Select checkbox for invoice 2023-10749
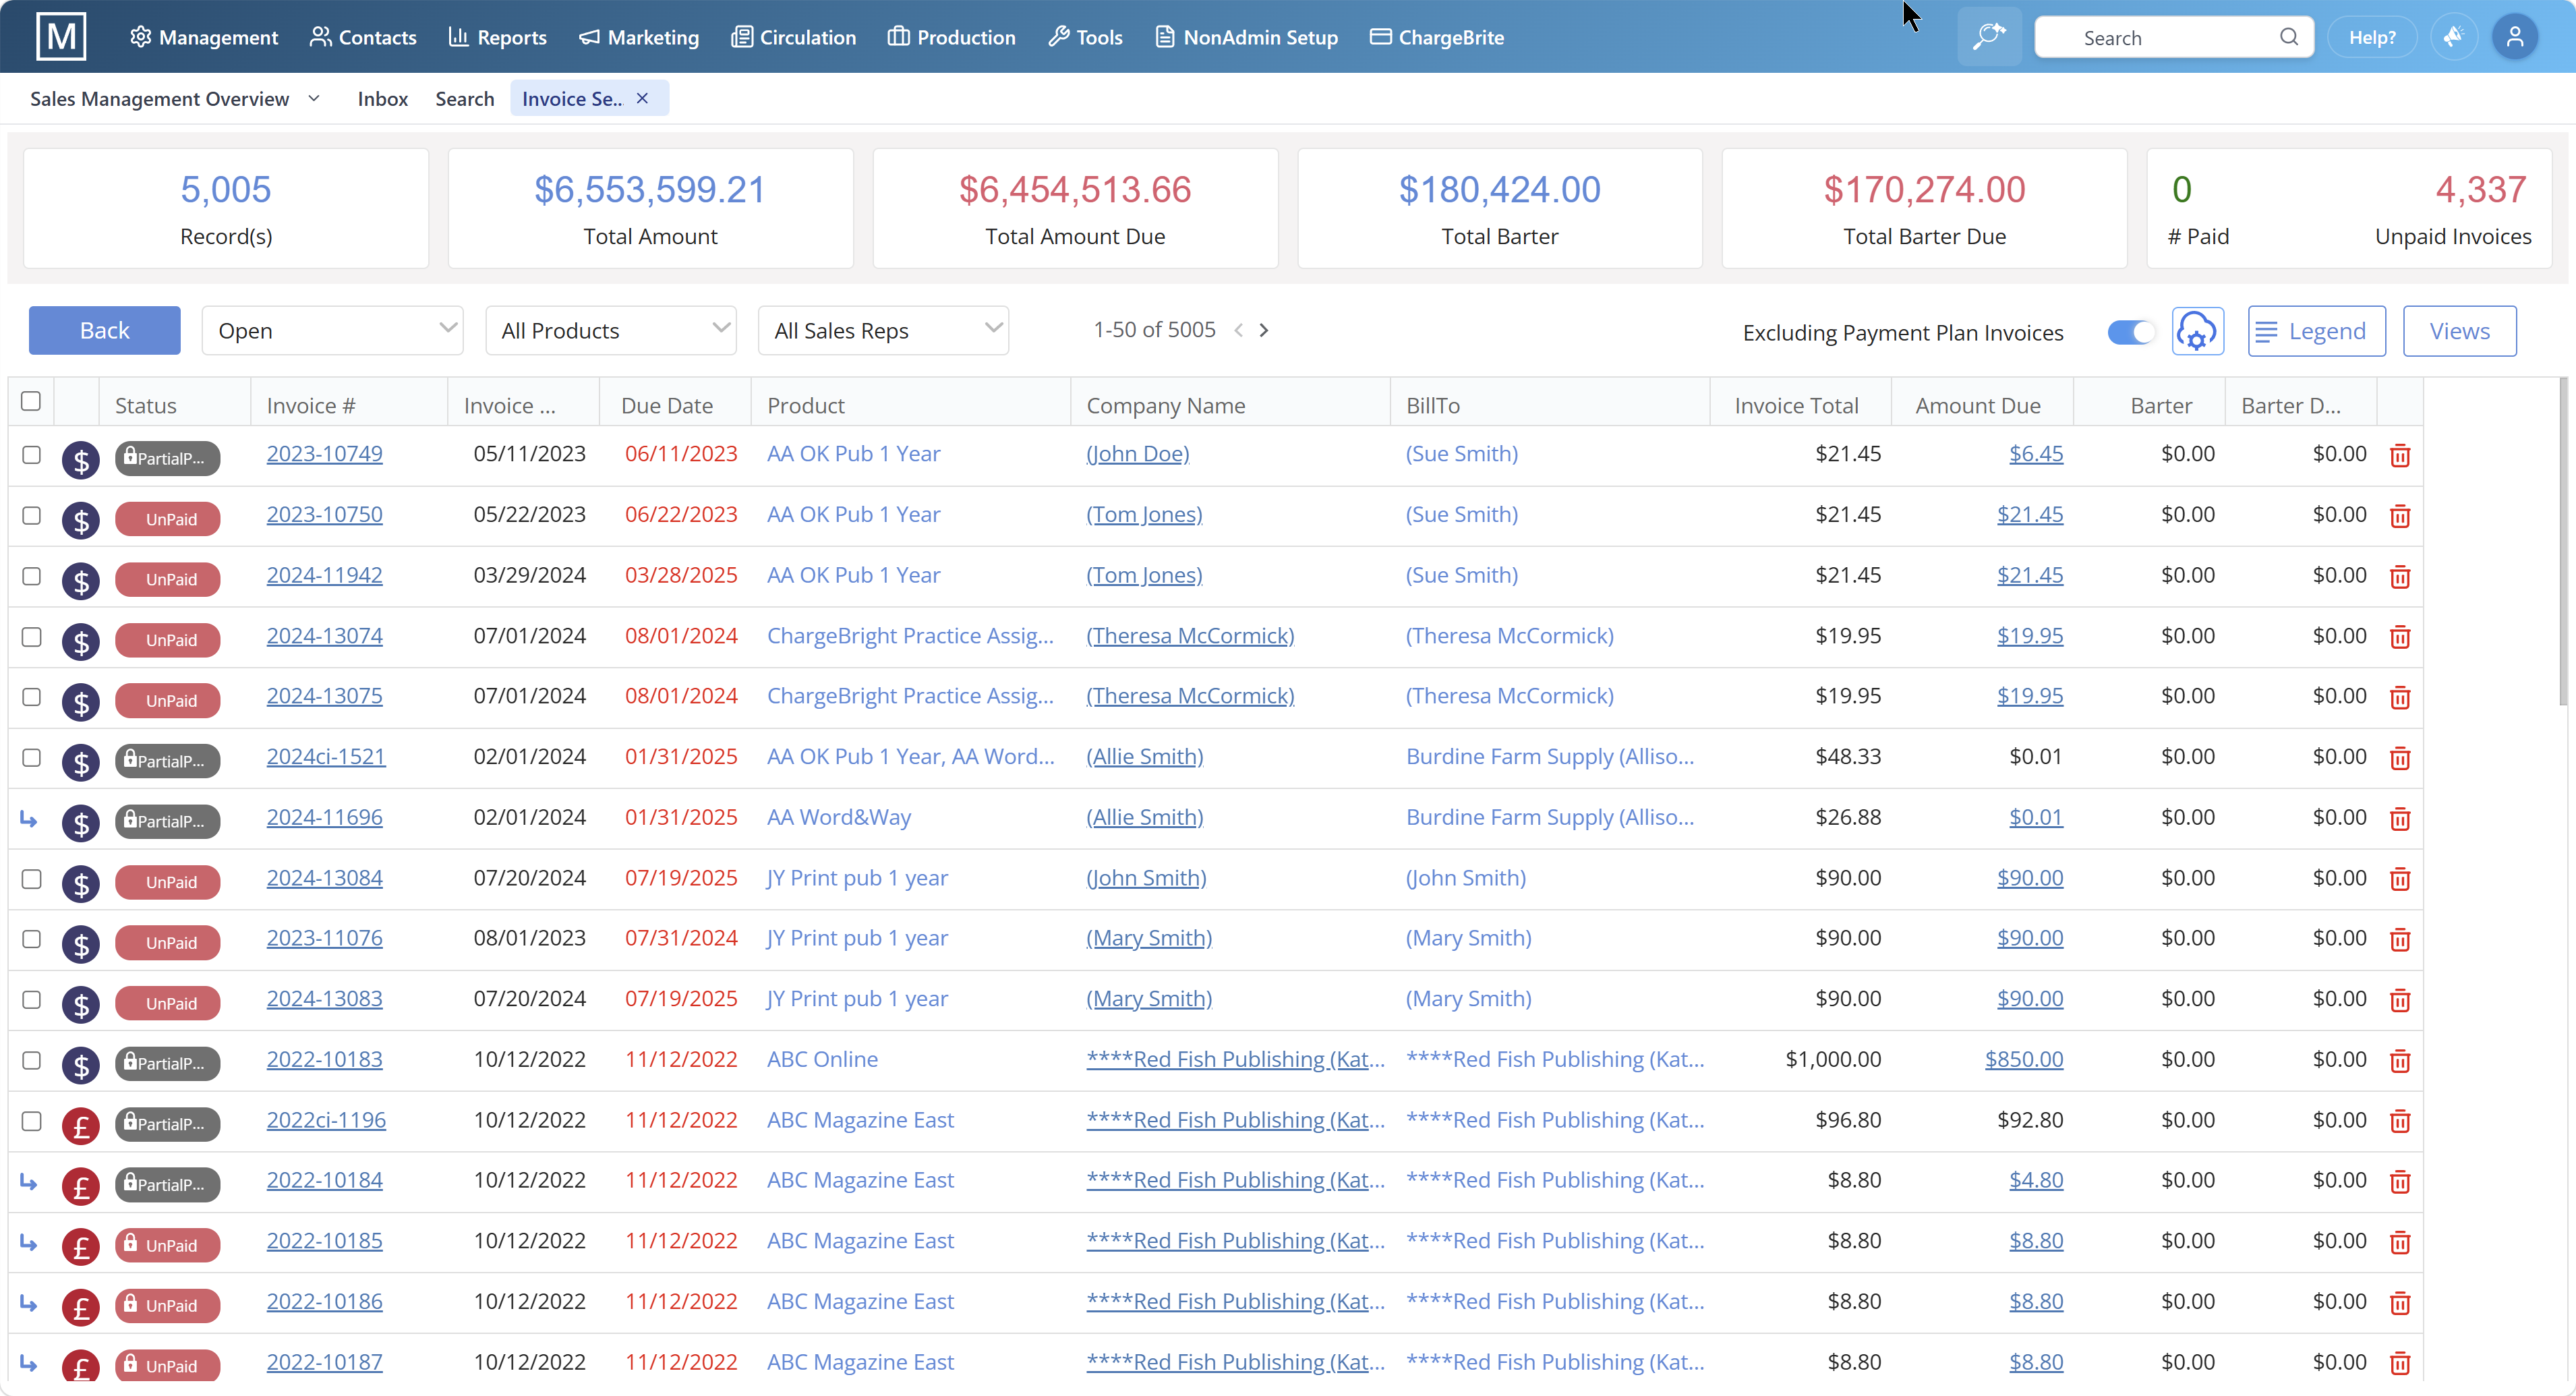 coord(31,455)
